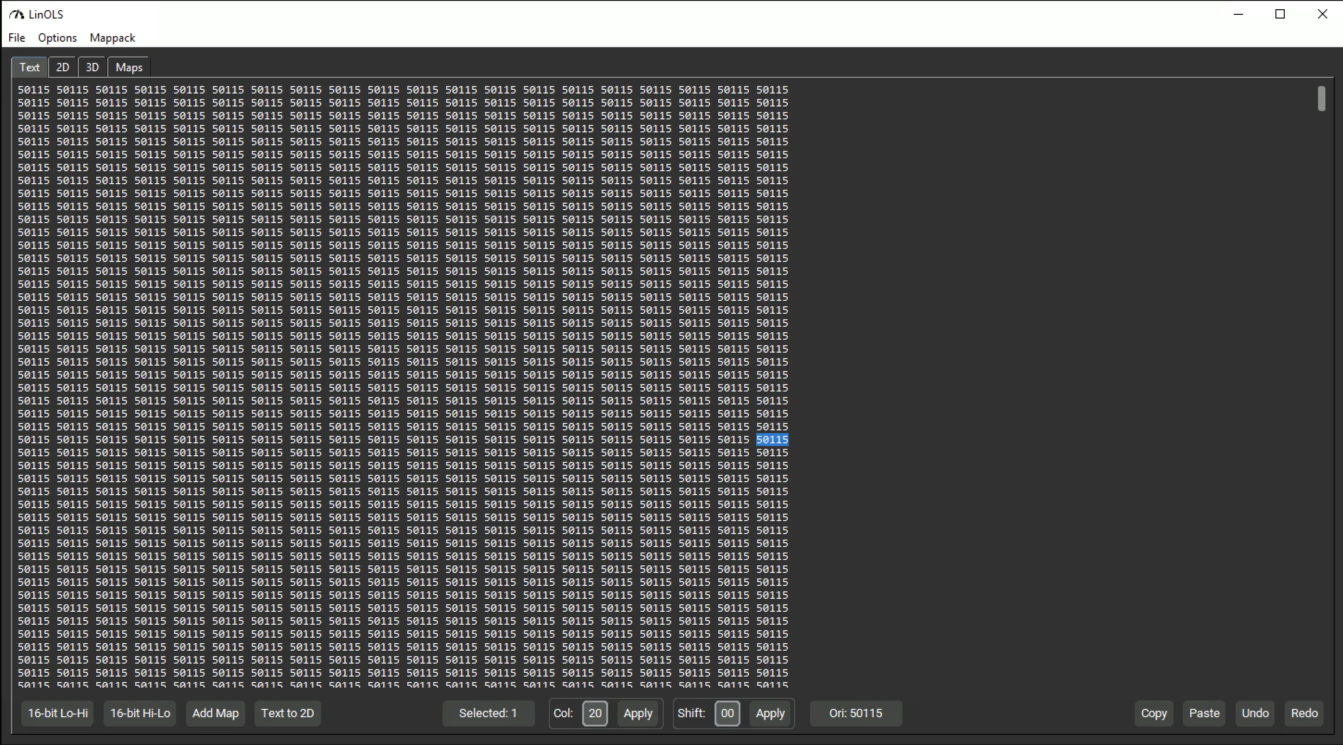
Task: Click the Copy button
Action: 1154,713
